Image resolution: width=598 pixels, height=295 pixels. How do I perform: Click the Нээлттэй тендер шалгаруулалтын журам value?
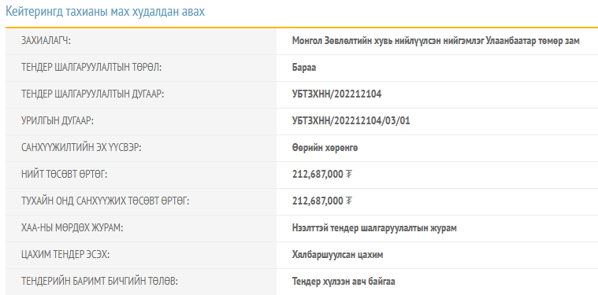tap(374, 228)
